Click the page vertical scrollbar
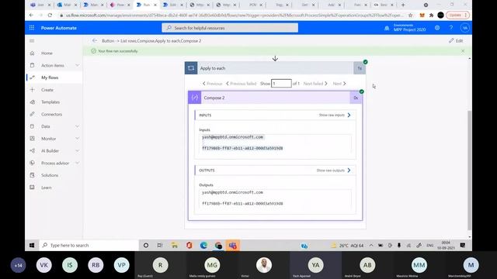Screen dimensions: 497x279 pos(469,170)
